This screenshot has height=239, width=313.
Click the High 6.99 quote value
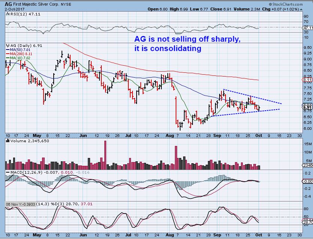pyautogui.click(x=179, y=9)
